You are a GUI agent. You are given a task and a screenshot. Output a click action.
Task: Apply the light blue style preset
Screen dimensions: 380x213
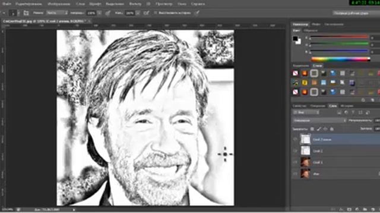(324, 83)
